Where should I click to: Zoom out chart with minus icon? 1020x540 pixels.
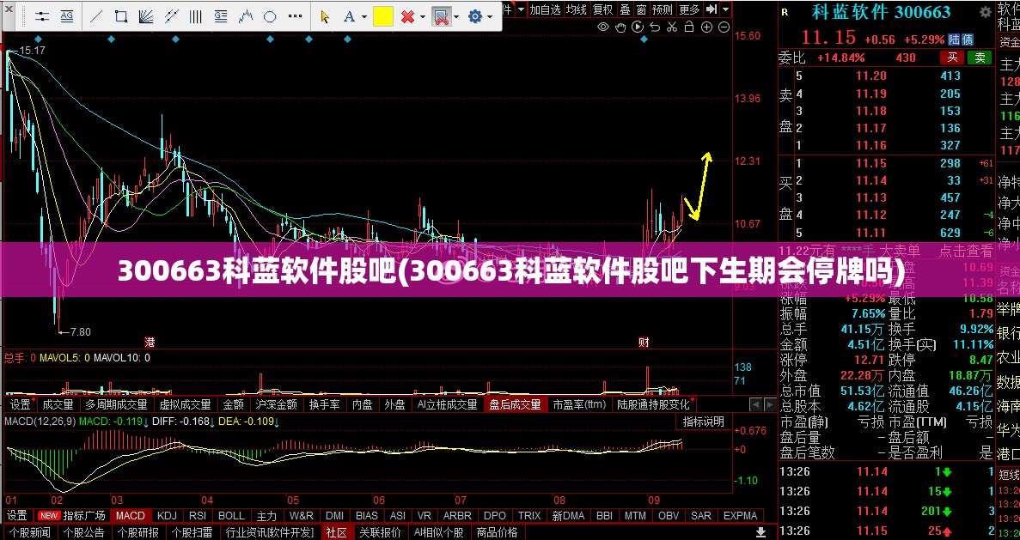[724, 27]
